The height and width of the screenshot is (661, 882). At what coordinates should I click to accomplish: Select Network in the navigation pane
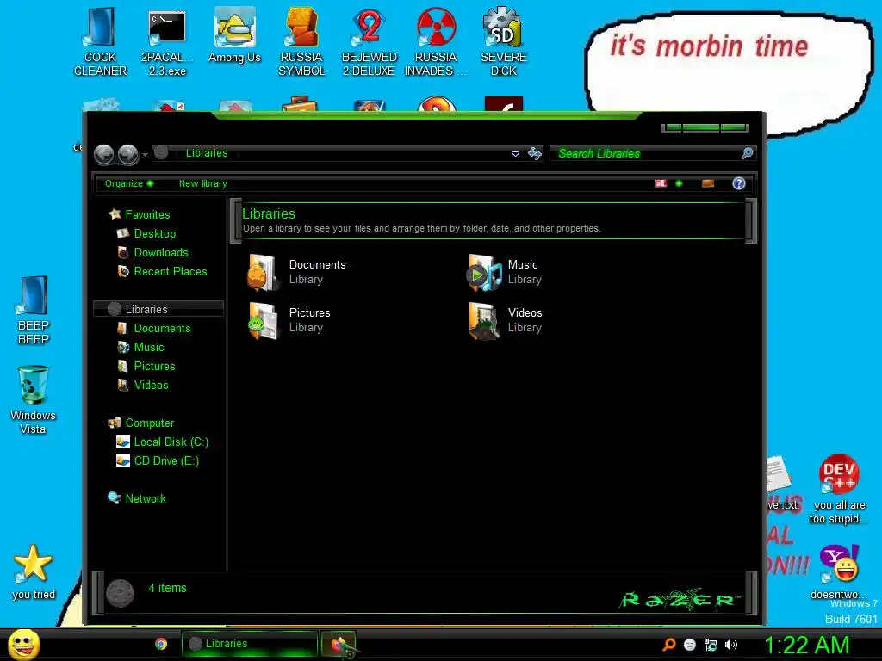[137, 498]
